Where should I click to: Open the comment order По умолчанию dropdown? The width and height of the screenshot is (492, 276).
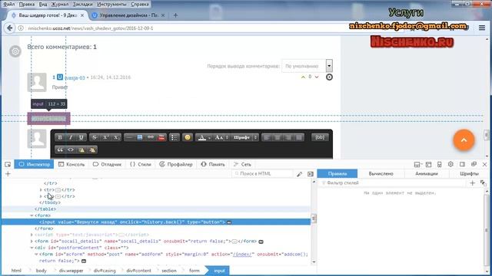[x=307, y=66]
